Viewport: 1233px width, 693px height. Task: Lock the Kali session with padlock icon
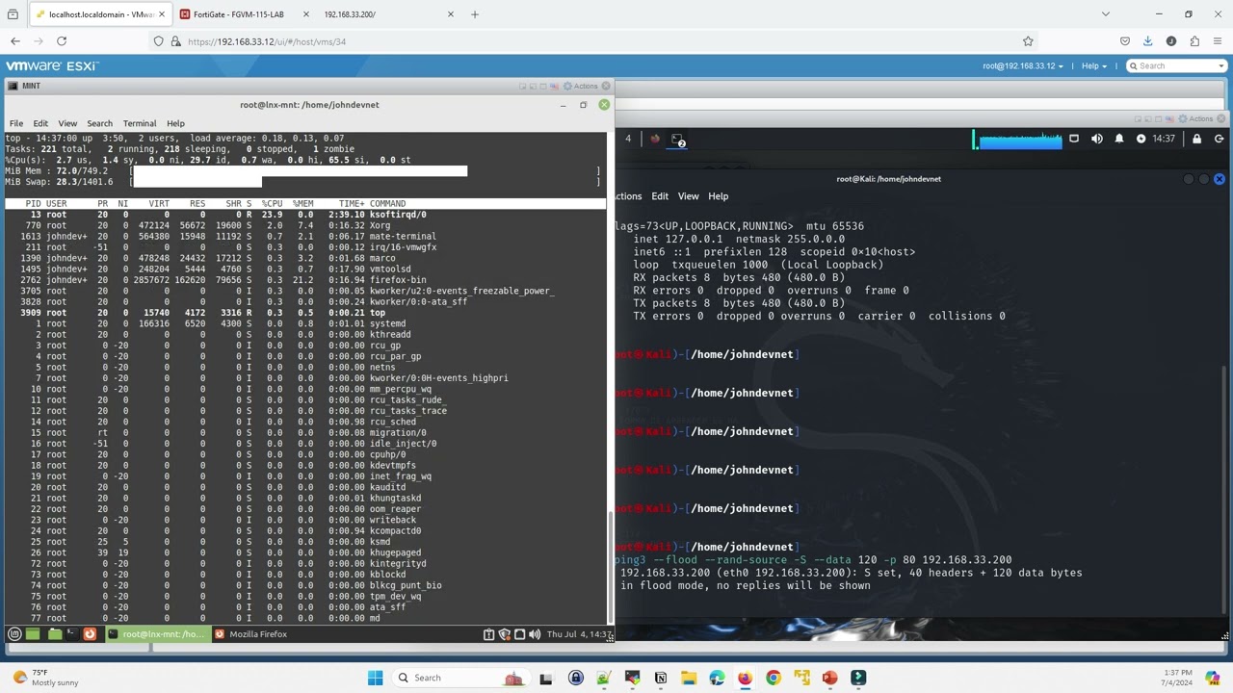[1196, 139]
